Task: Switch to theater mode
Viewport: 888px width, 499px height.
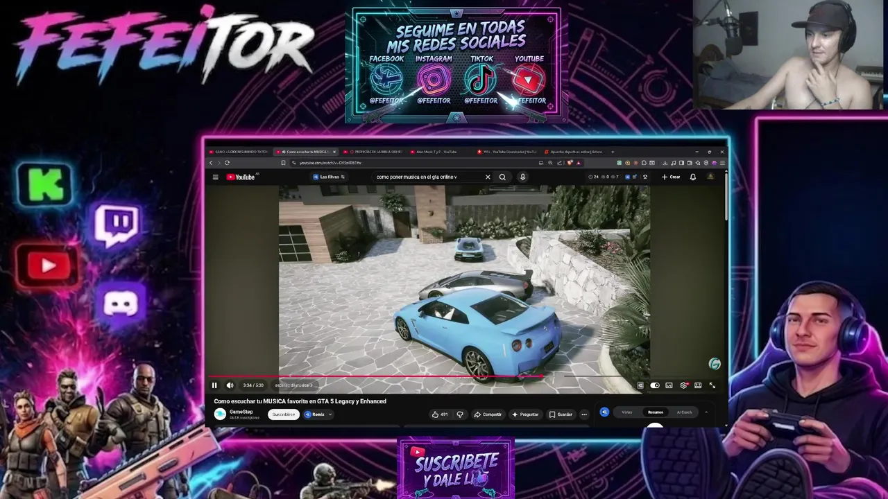Action: 698,385
